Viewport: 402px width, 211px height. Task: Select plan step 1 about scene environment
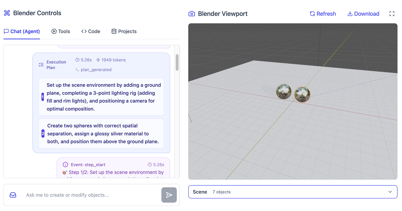pyautogui.click(x=101, y=97)
